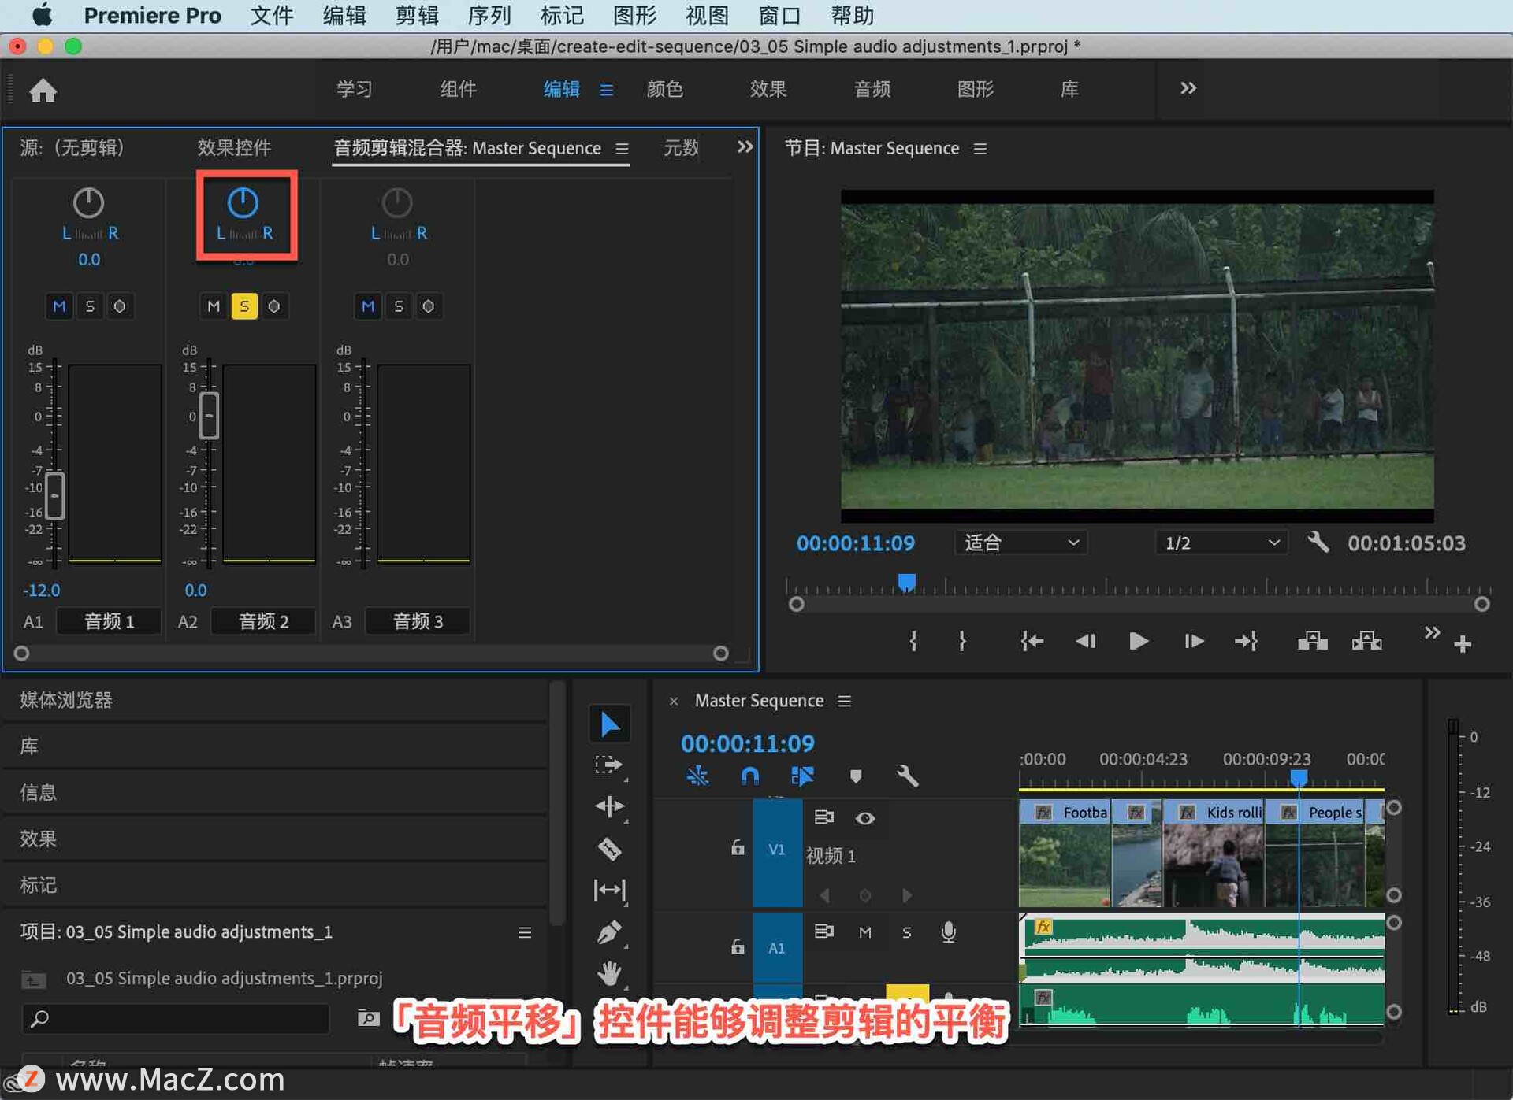Viewport: 1513px width, 1100px height.
Task: Open the 效果控件 panel tab
Action: pyautogui.click(x=233, y=148)
